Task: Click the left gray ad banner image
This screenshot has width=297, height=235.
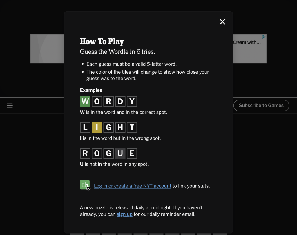Action: (47, 49)
